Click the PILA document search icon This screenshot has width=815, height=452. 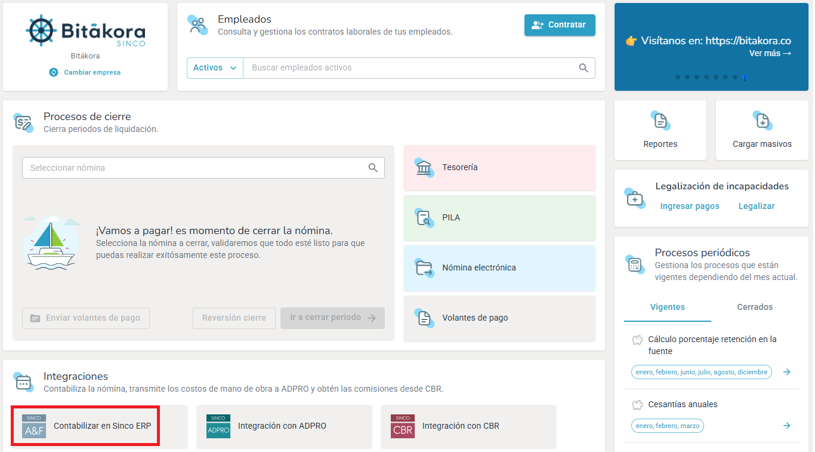coord(424,218)
